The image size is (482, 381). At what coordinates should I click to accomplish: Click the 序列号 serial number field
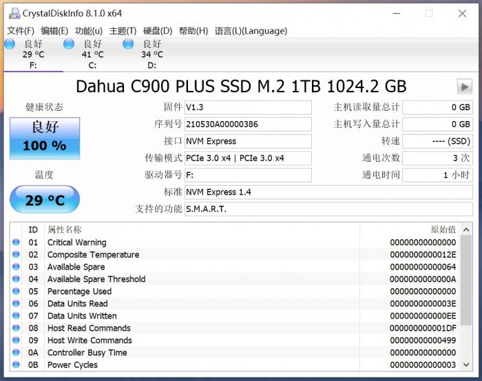click(248, 124)
